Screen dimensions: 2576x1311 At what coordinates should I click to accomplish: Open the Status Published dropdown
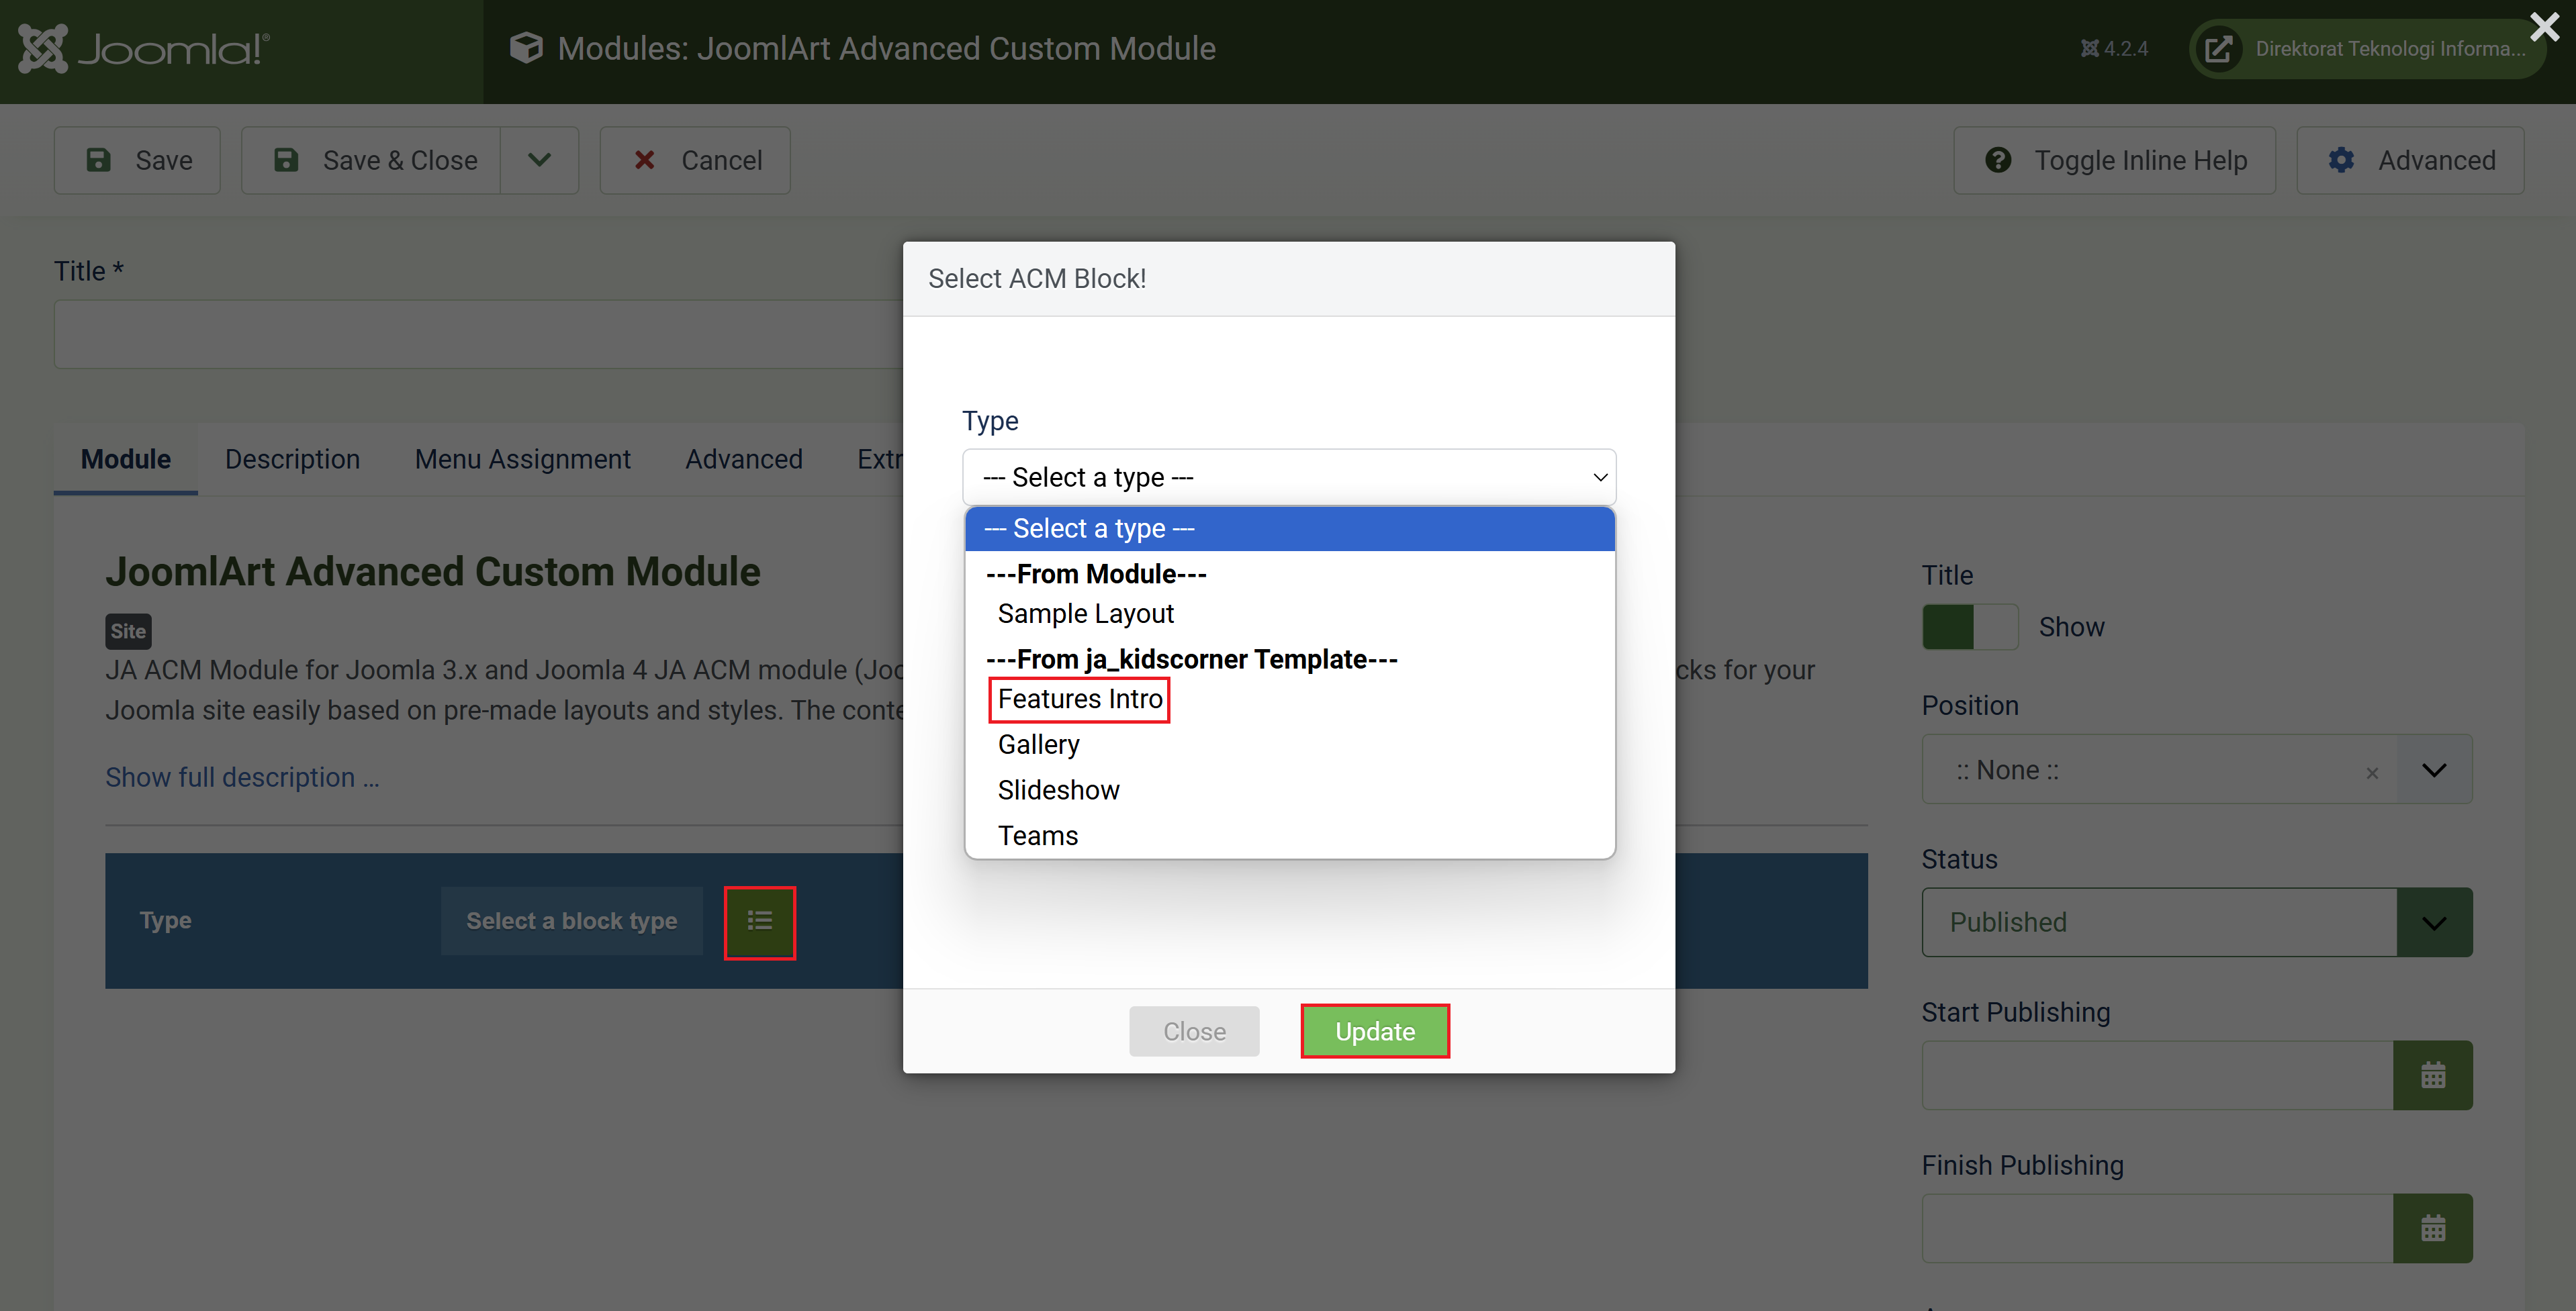2197,921
